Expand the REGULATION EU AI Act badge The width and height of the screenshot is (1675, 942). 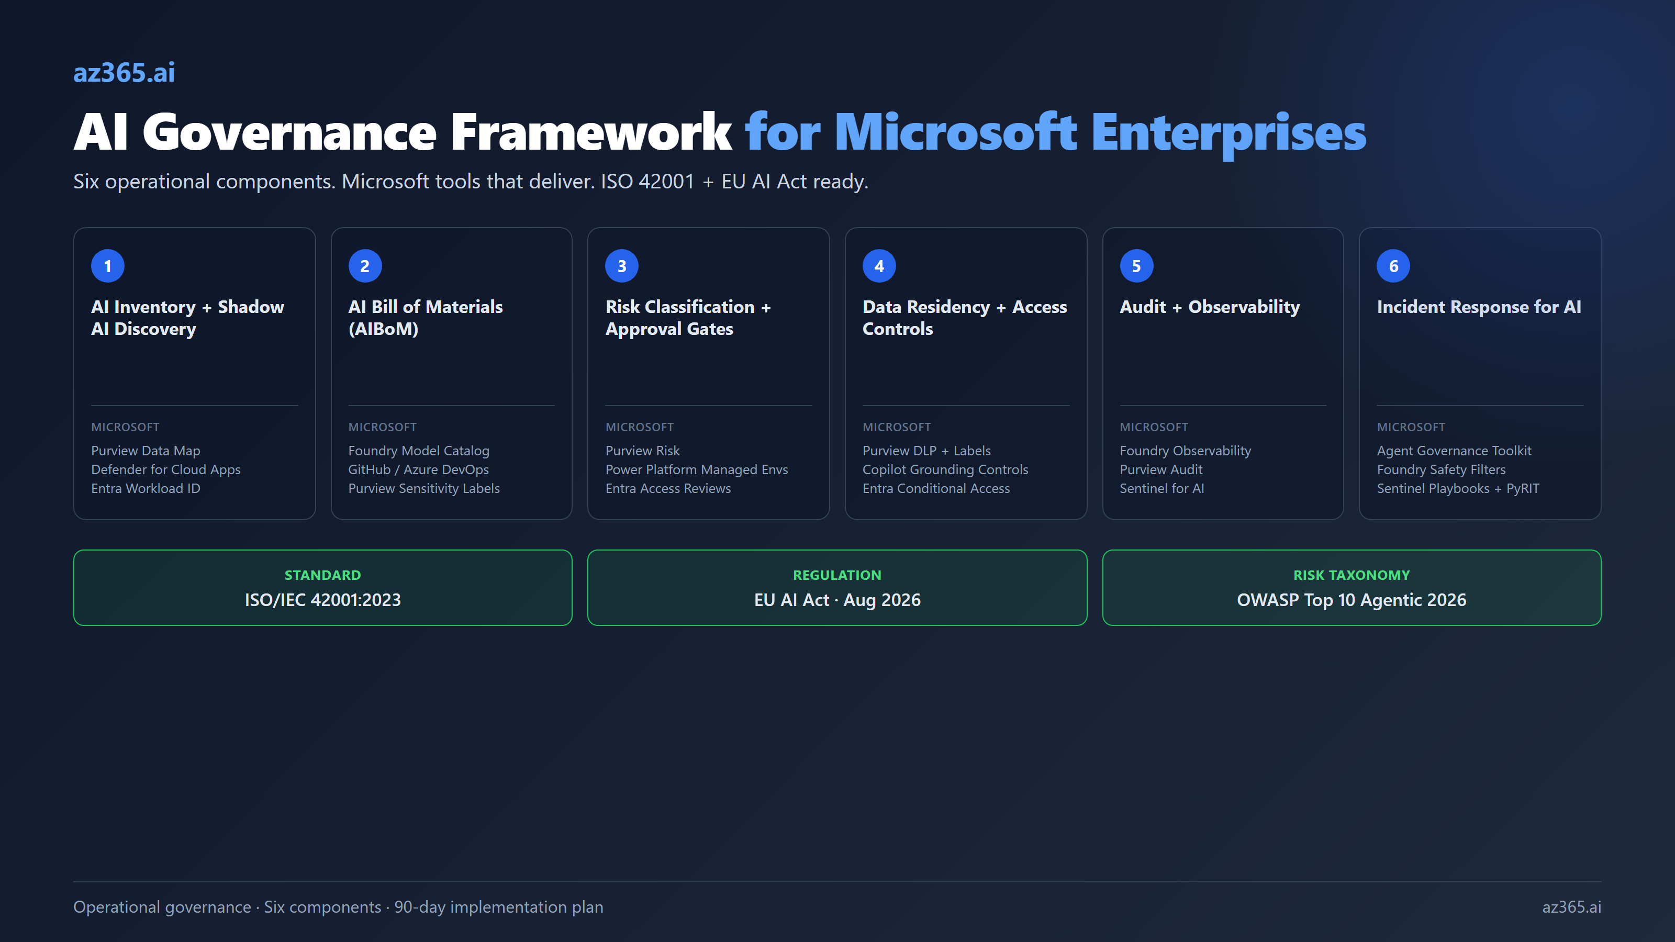pos(837,587)
